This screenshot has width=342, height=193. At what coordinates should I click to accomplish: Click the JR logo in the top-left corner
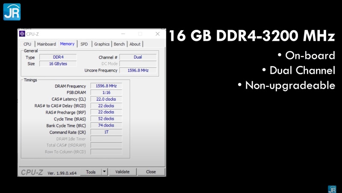pyautogui.click(x=12, y=12)
